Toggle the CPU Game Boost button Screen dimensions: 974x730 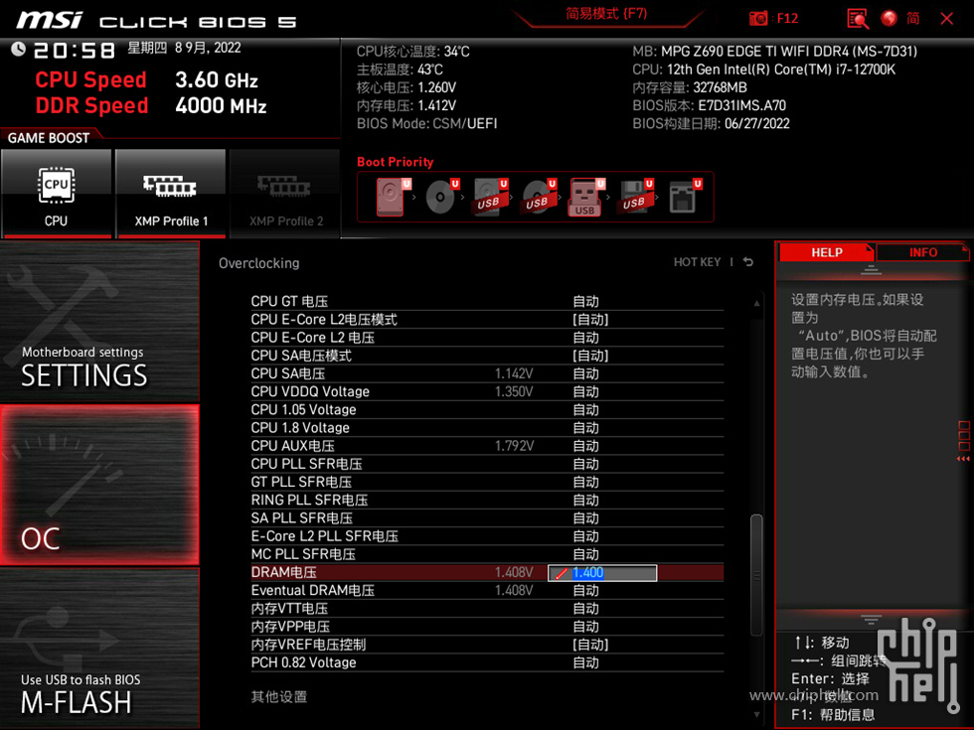[57, 193]
